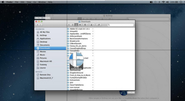The height and width of the screenshot is (101, 185).
Task: Click the Time Machine menu bar icon
Action: pyautogui.click(x=155, y=2)
